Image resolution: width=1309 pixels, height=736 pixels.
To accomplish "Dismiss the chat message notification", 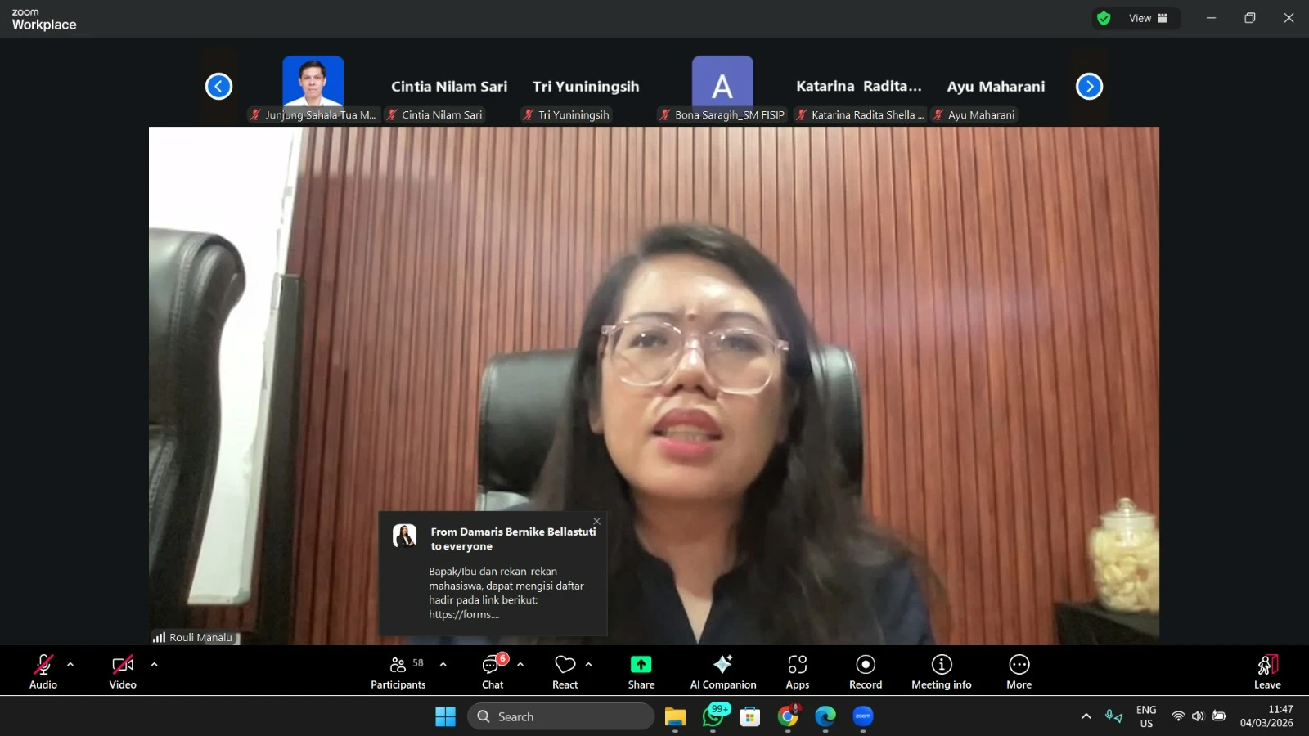I will tap(596, 521).
